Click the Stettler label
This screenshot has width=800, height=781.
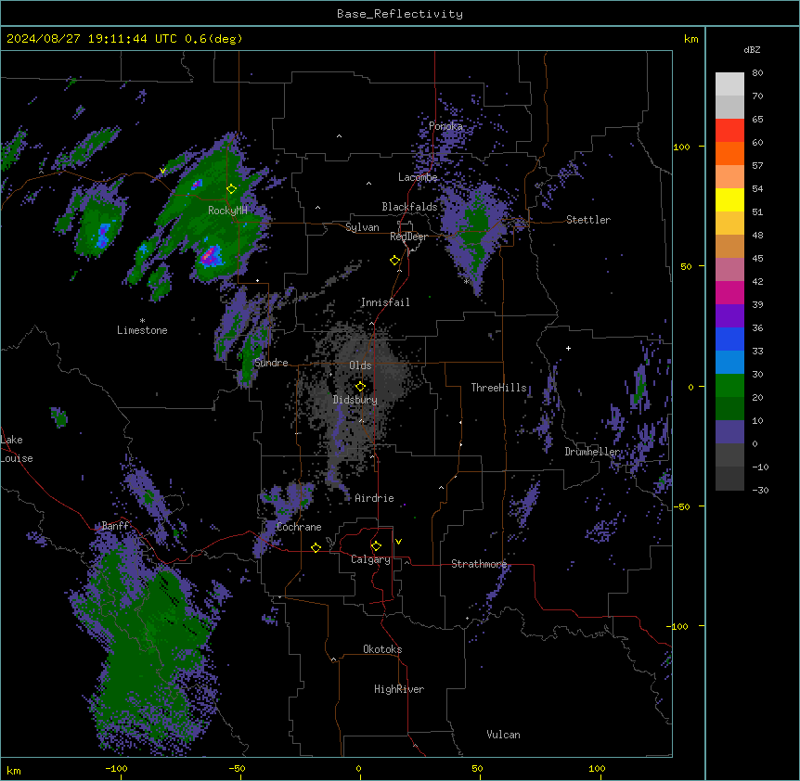click(x=588, y=220)
